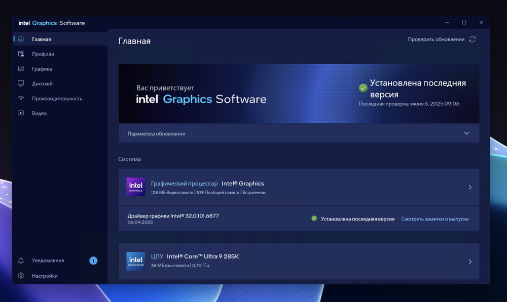Switch to the Графика section
The image size is (507, 302).
(60, 69)
